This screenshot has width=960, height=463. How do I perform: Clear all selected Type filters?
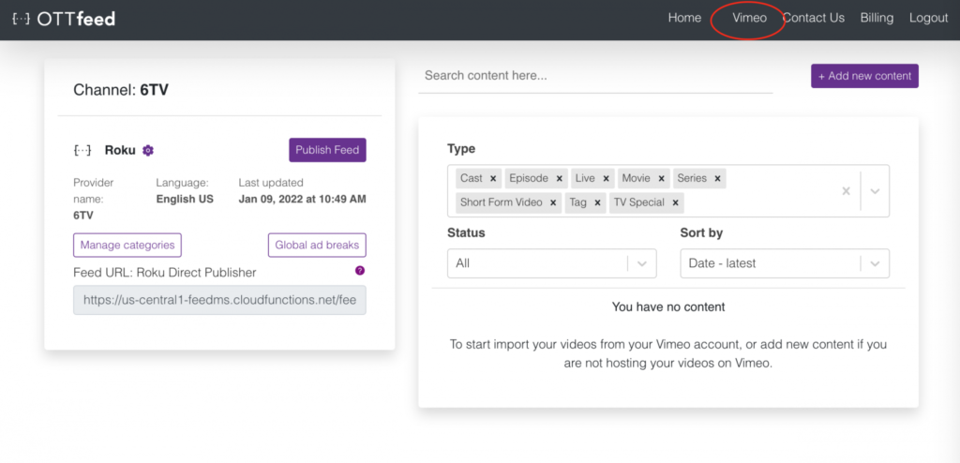(846, 191)
